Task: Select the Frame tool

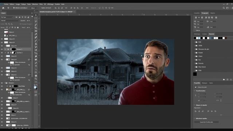Action: (x=36, y=31)
